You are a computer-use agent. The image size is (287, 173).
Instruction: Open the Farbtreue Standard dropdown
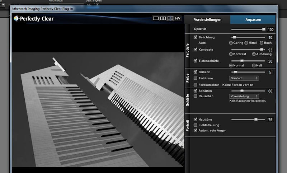(244, 78)
